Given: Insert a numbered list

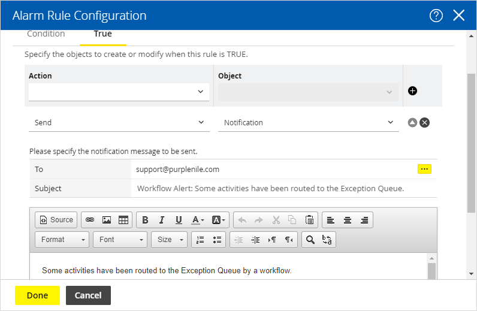Looking at the screenshot, I should pos(200,240).
